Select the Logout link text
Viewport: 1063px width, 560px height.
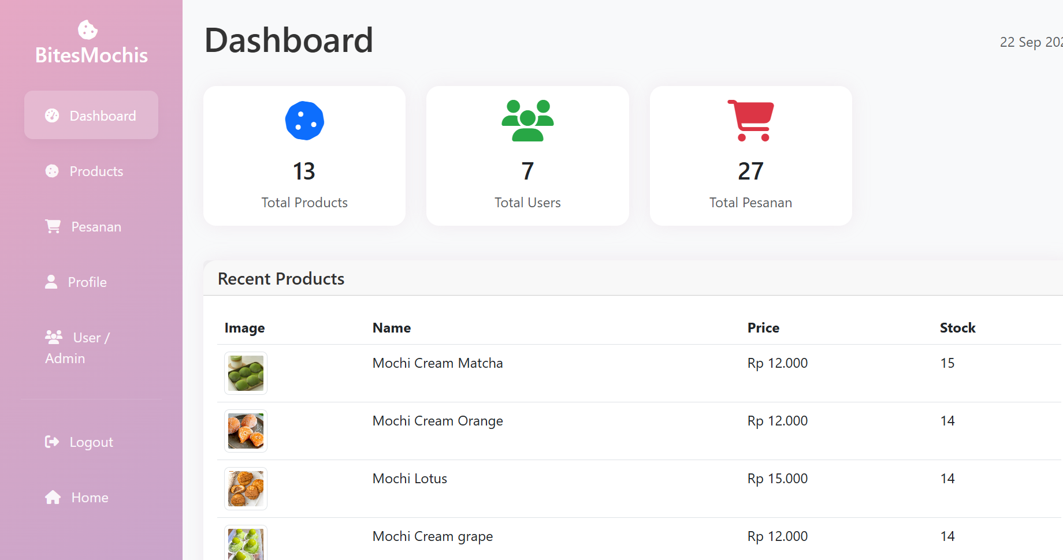point(91,442)
